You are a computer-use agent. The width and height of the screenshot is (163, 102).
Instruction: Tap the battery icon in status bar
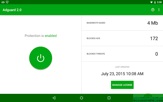click(x=155, y=2)
